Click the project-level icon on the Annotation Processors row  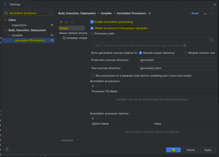coord(52,40)
